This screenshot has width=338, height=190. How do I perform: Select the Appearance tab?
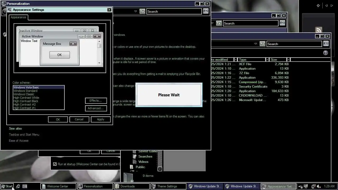18,17
